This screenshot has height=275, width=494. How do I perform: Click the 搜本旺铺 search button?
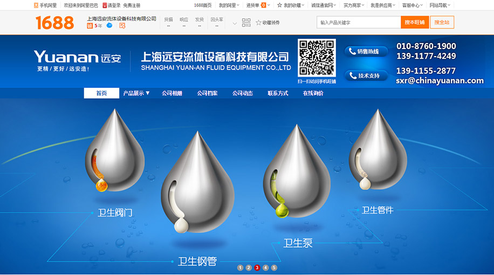415,22
